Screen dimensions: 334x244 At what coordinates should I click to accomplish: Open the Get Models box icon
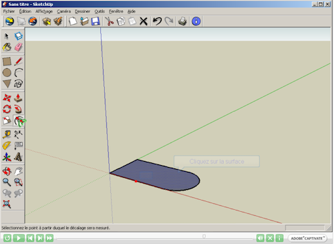point(47,21)
